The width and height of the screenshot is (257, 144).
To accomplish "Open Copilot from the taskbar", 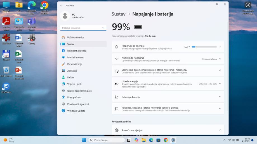I will click(x=136, y=140).
